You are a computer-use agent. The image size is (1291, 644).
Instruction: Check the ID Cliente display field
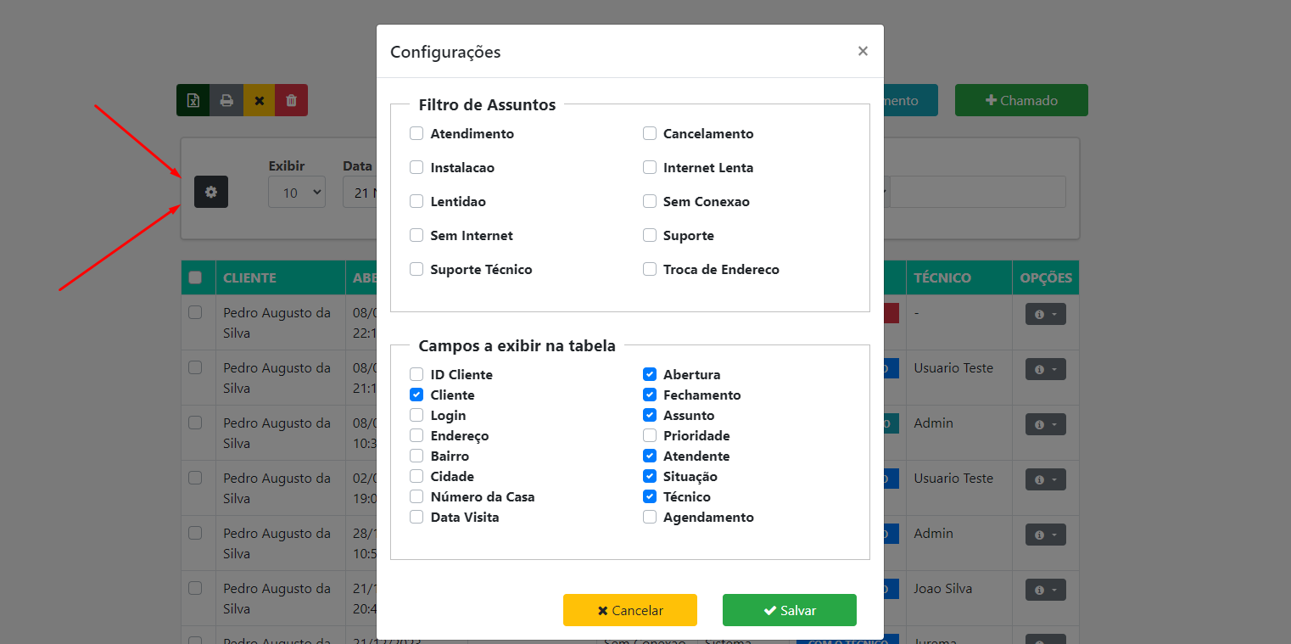416,373
